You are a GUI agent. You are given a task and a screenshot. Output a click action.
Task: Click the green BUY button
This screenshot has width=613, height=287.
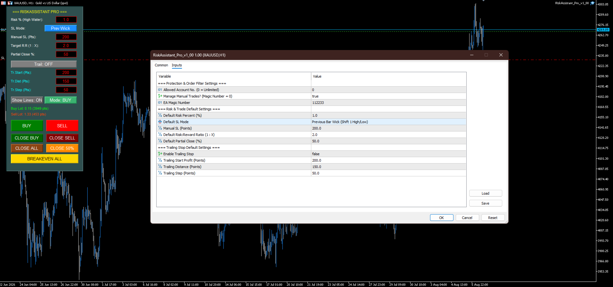pyautogui.click(x=27, y=126)
